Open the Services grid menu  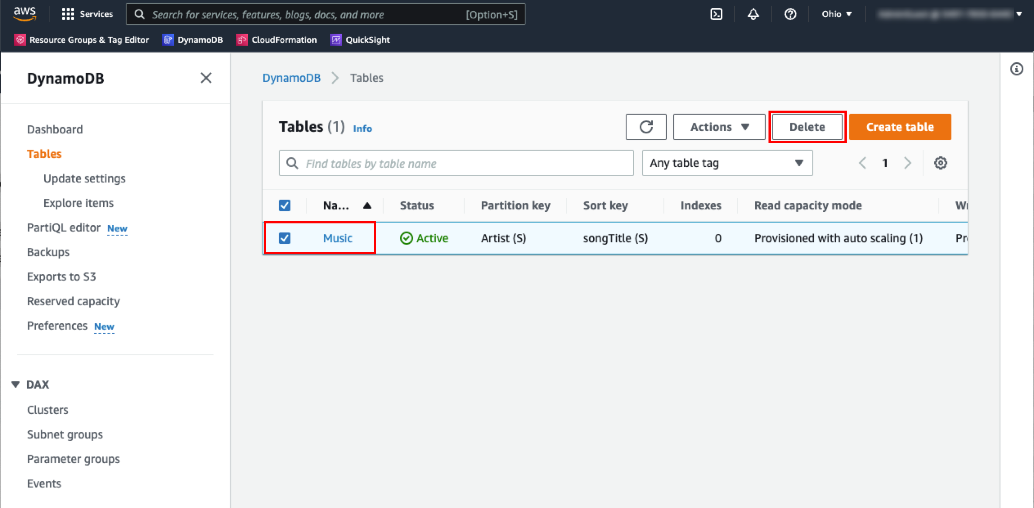pyautogui.click(x=87, y=14)
